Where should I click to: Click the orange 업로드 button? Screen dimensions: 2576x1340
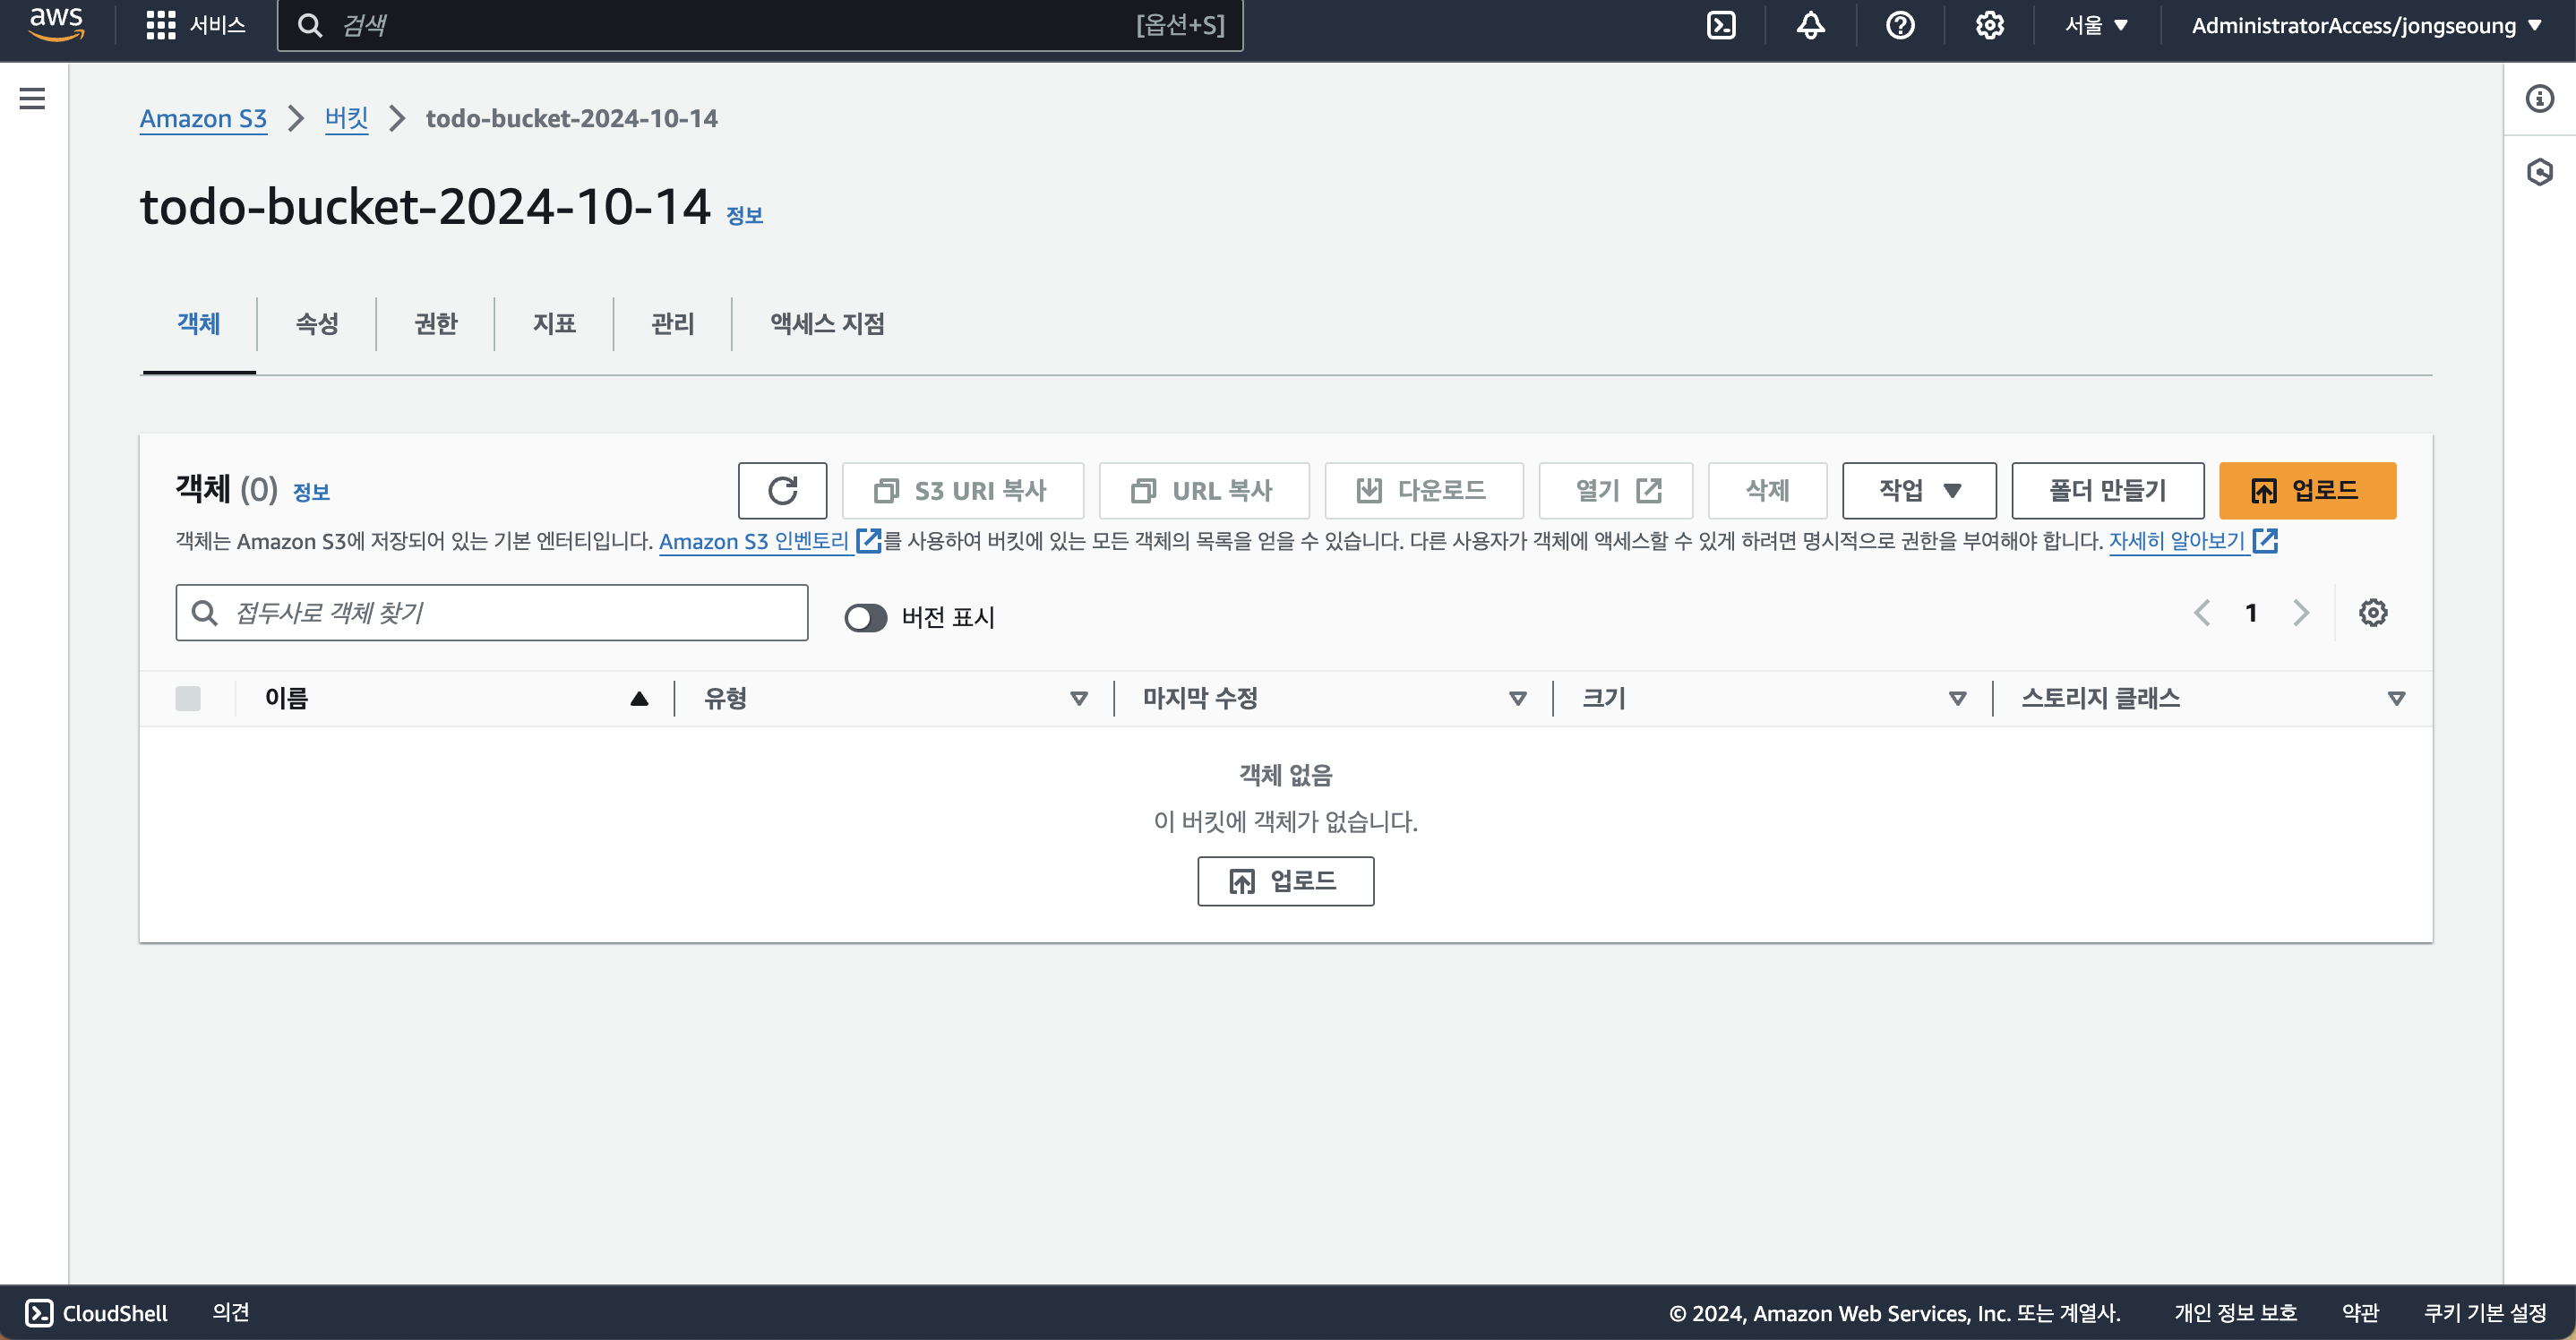(2307, 490)
